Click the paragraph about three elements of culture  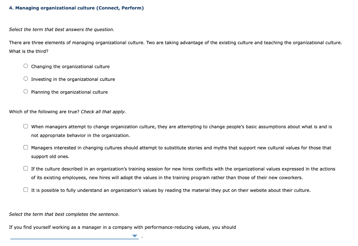click(175, 42)
